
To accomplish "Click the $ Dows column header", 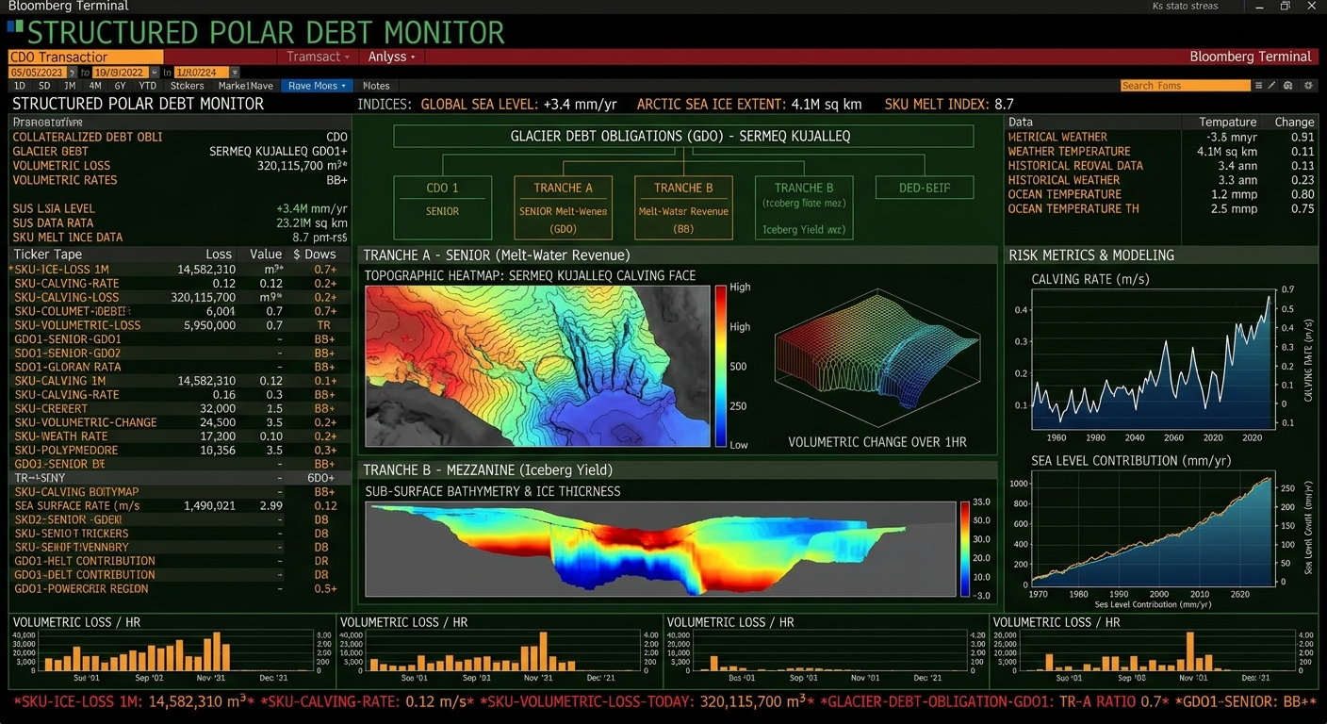I will tap(314, 255).
